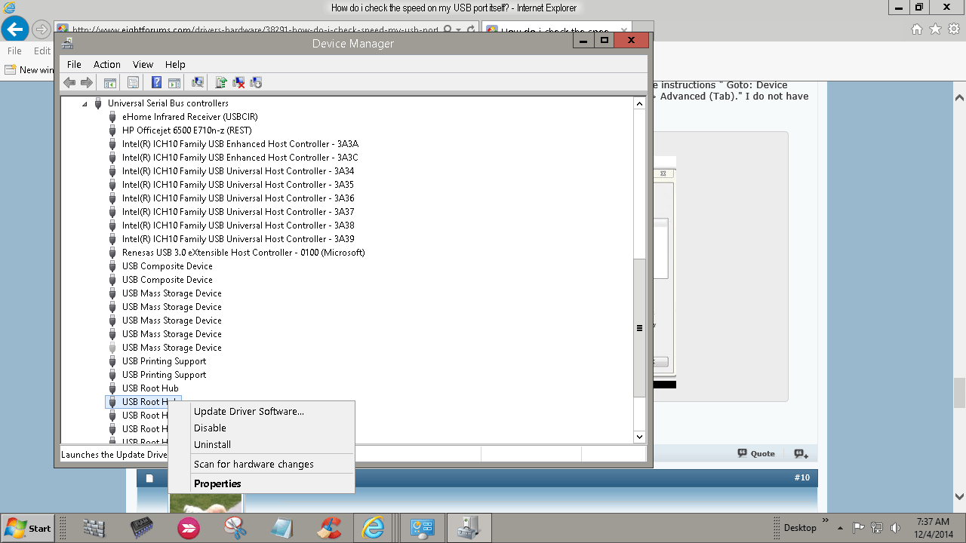Viewport: 966px width, 543px height.
Task: Switch to Internet Explorer taskbar button
Action: coord(374,528)
